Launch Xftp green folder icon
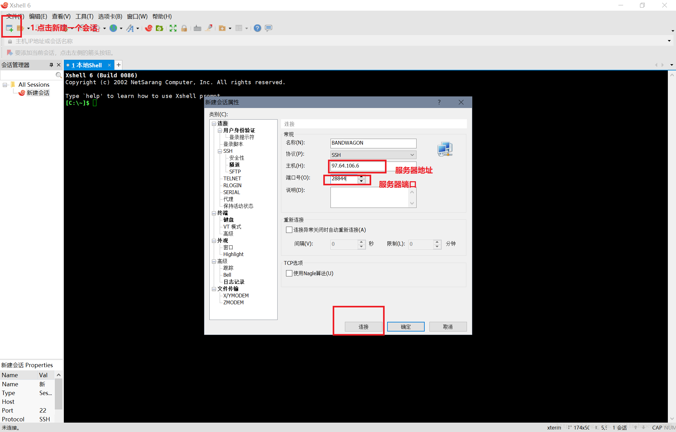Viewport: 676px width, 432px height. pyautogui.click(x=160, y=28)
